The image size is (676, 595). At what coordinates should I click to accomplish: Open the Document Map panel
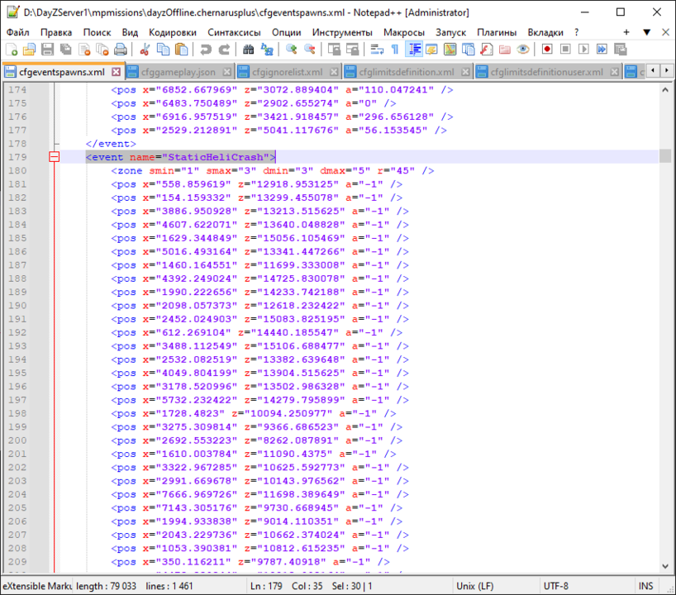pyautogui.click(x=450, y=50)
